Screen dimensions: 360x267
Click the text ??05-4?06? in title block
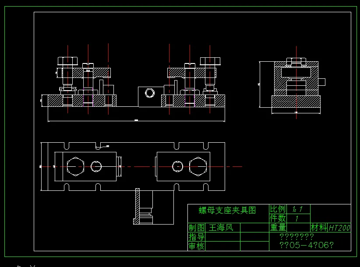306,245
